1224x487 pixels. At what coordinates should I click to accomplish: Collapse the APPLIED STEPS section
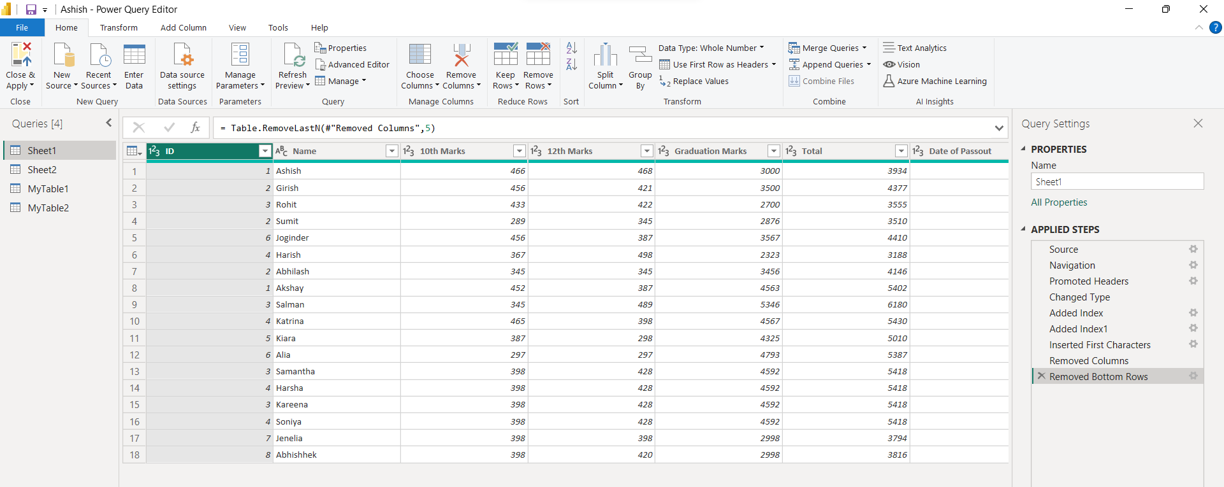tap(1024, 229)
